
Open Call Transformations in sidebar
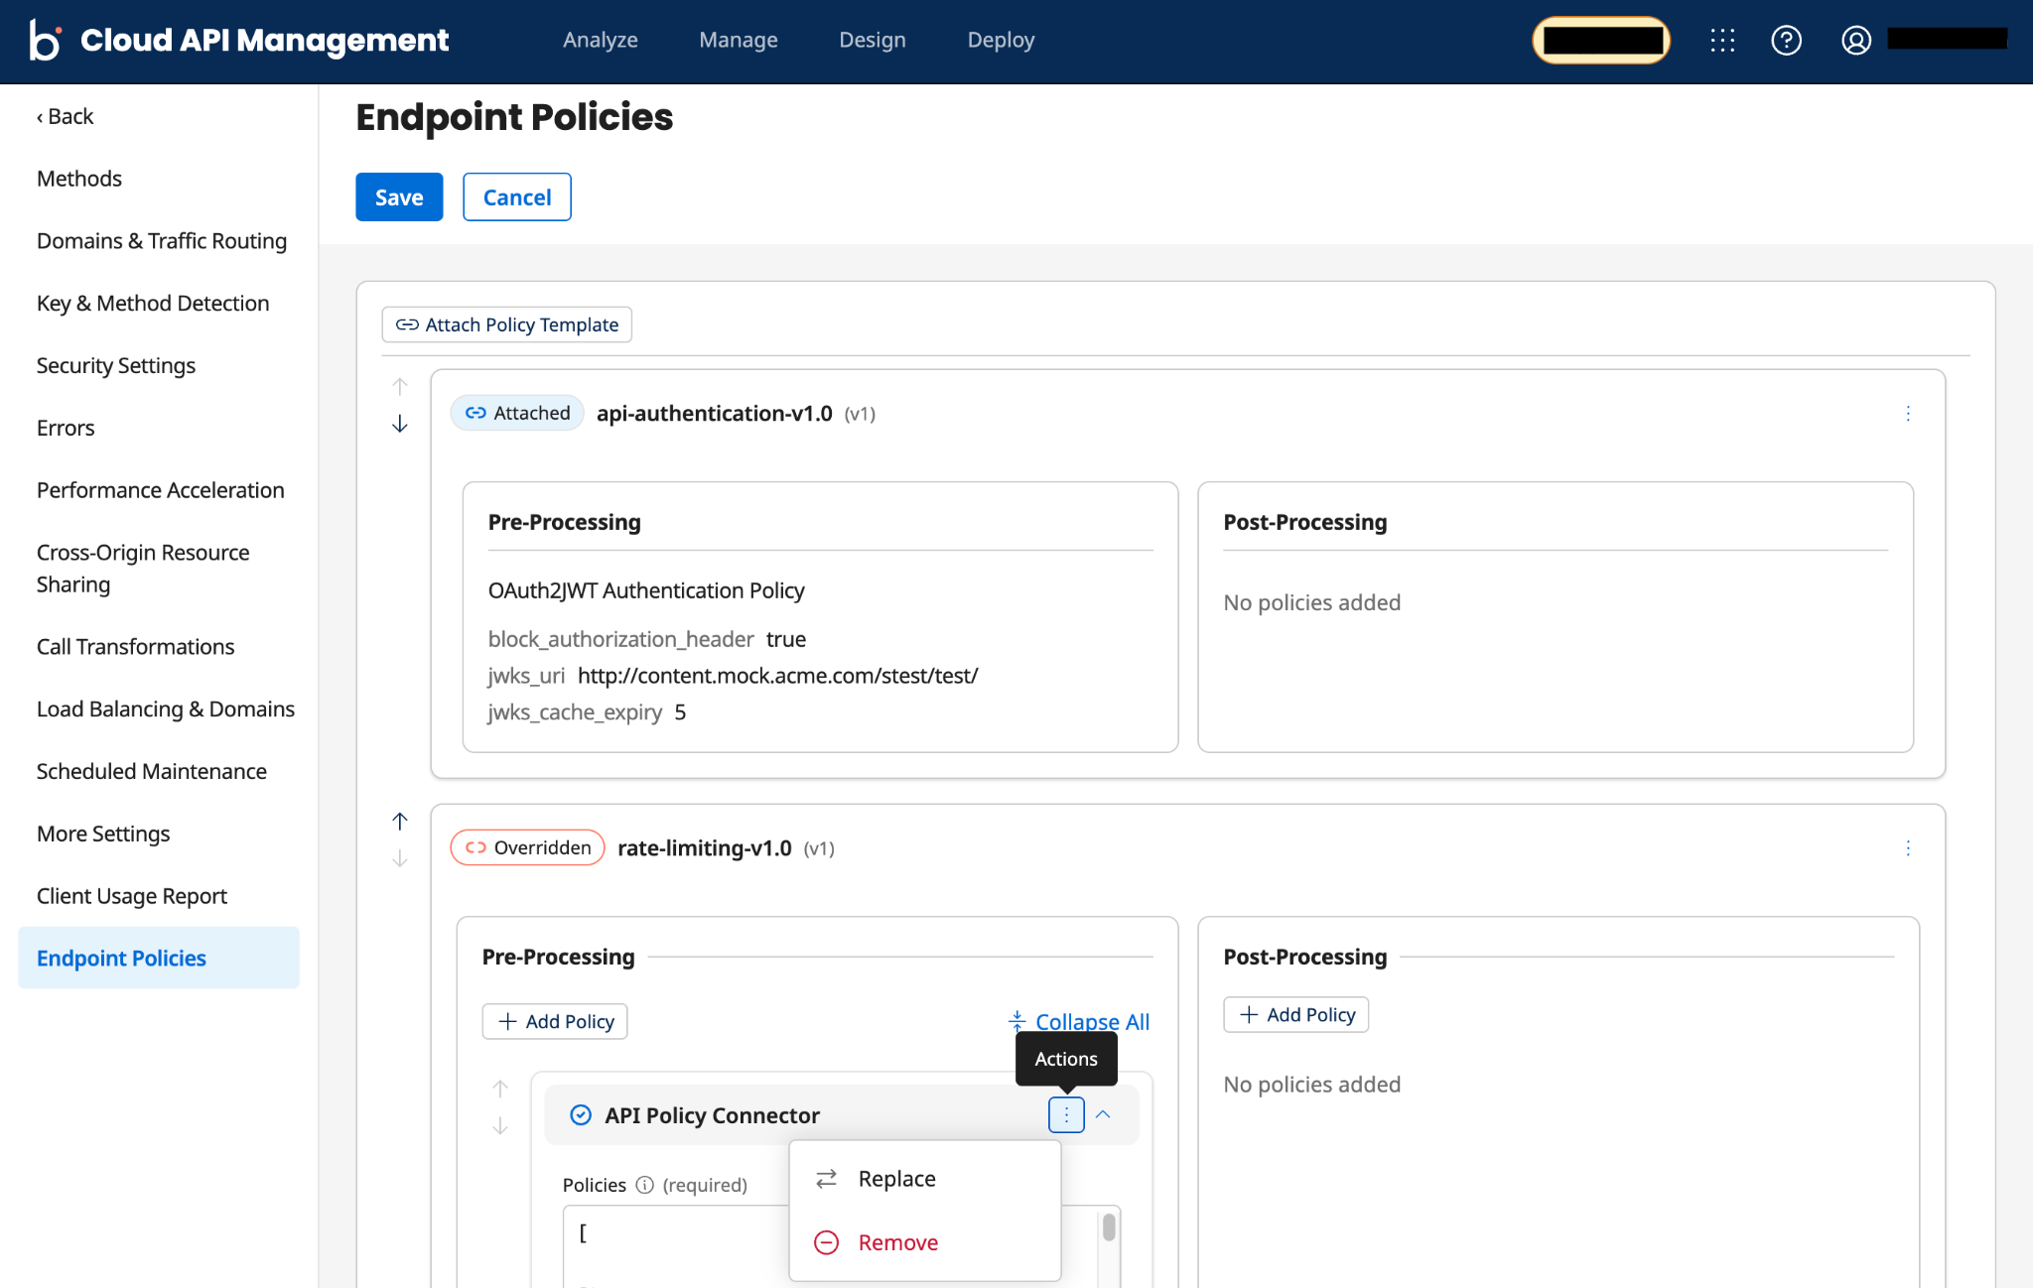tap(136, 647)
